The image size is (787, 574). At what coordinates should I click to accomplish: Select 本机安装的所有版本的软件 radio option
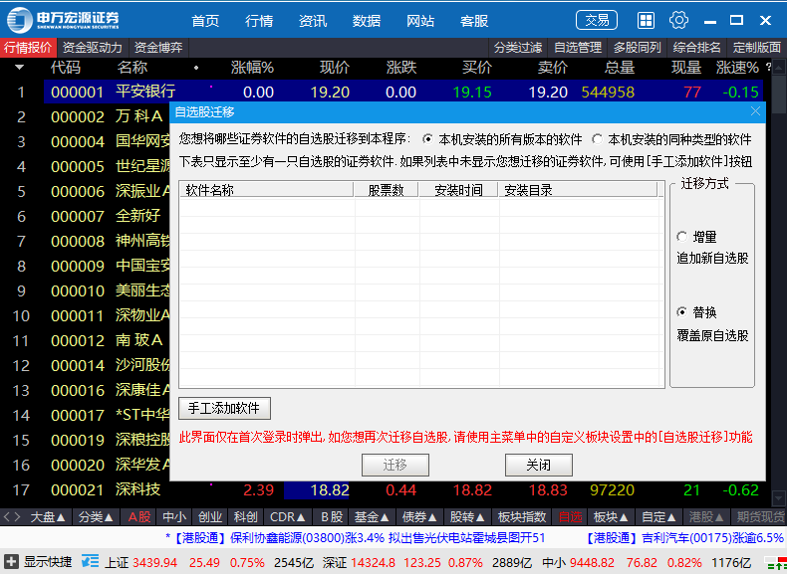[x=427, y=139]
